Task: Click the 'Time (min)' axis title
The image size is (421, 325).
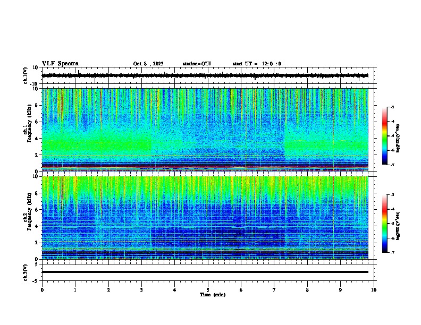Action: [x=213, y=295]
